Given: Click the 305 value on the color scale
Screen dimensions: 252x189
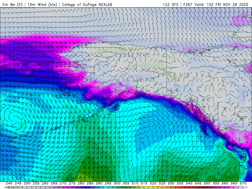Looking at the screenshot, I should [x=126, y=183].
